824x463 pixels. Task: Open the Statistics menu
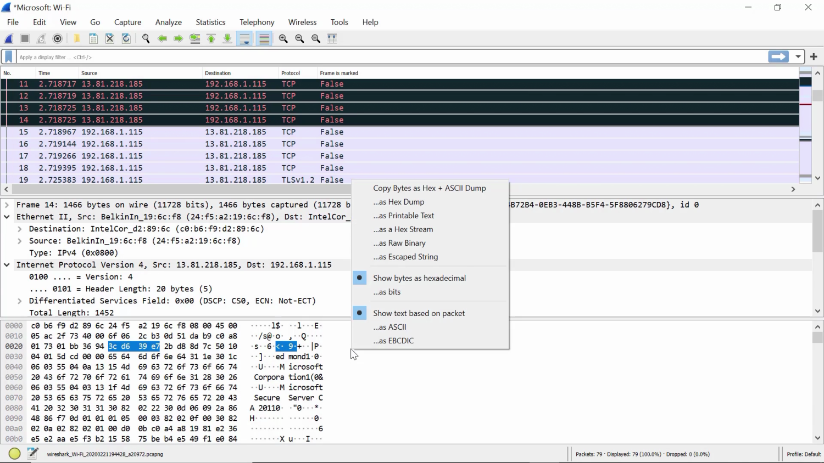[210, 22]
